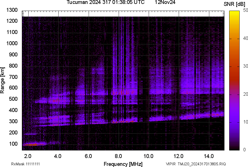Click the range tick label '700'

[x=13, y=77]
